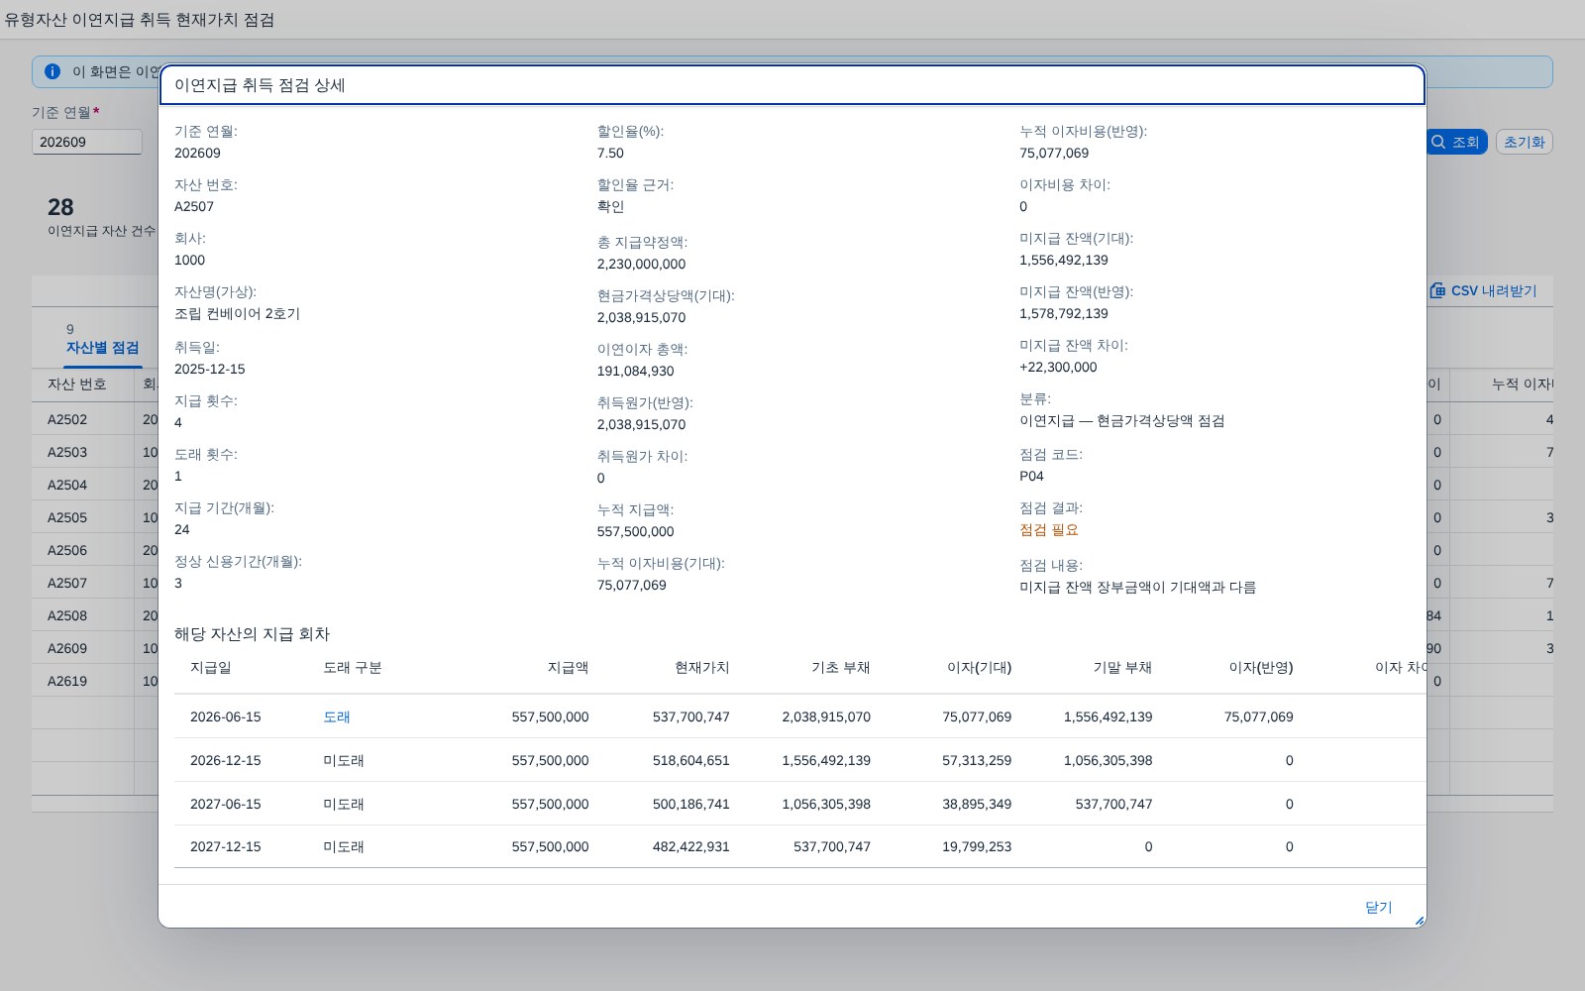Click the 지급액 column header
1585x991 pixels.
(x=568, y=668)
